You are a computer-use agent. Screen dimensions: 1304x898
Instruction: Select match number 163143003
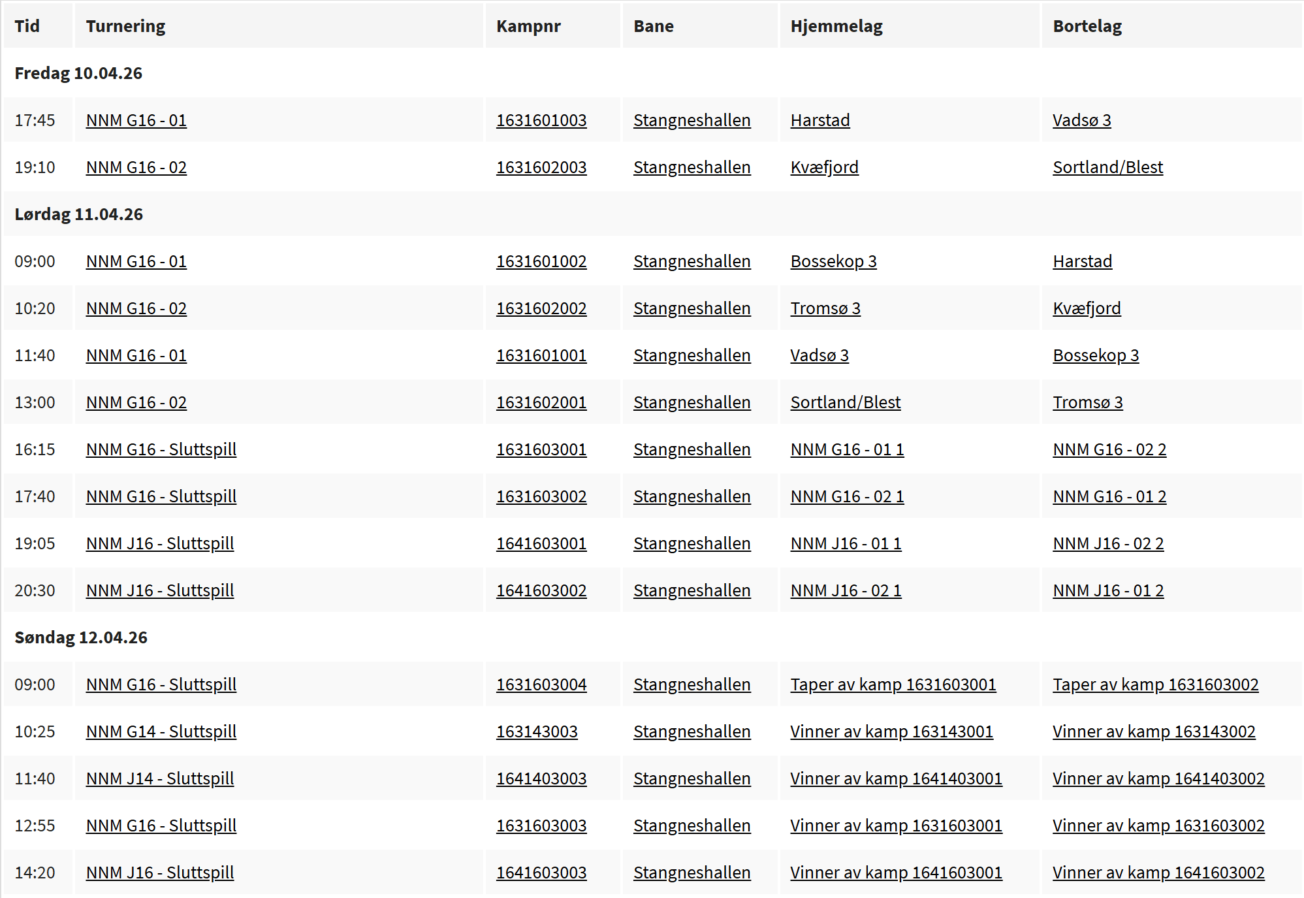(x=536, y=731)
